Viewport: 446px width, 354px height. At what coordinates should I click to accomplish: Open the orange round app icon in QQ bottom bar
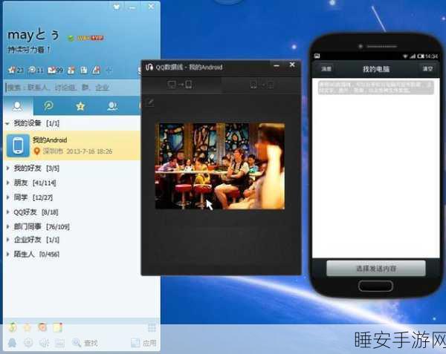pos(42,327)
